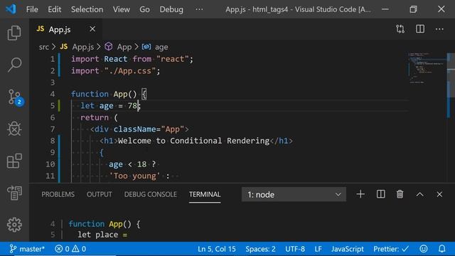Image resolution: width=455 pixels, height=256 pixels.
Task: Show hidden menus via title bar ellipsis
Action: (199, 9)
